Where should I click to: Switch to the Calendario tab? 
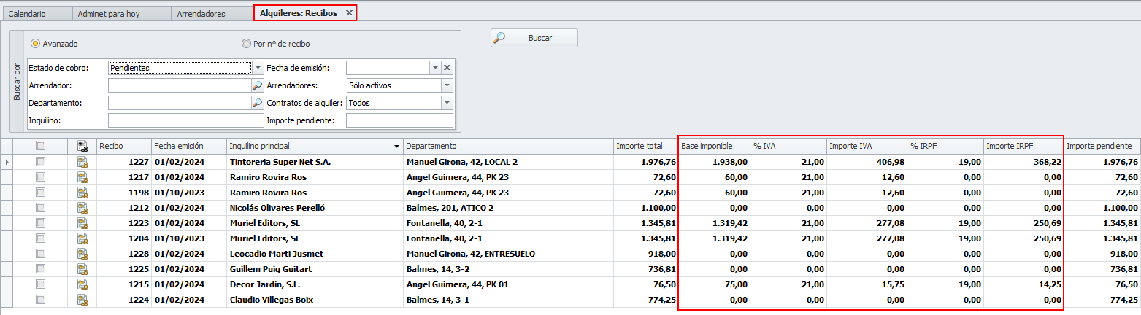[x=37, y=13]
